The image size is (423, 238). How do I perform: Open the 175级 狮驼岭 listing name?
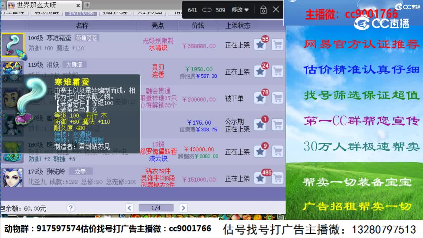(47, 172)
